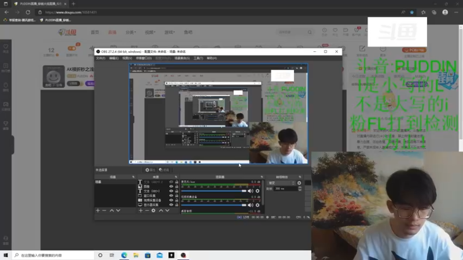This screenshot has width=463, height=260.
Task: Toggle the favorites star in the address bar
Action: tap(411, 12)
